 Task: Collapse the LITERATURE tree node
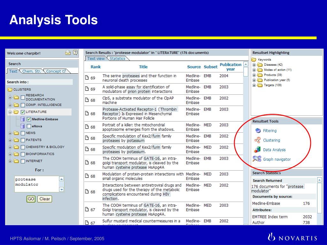[10, 112]
